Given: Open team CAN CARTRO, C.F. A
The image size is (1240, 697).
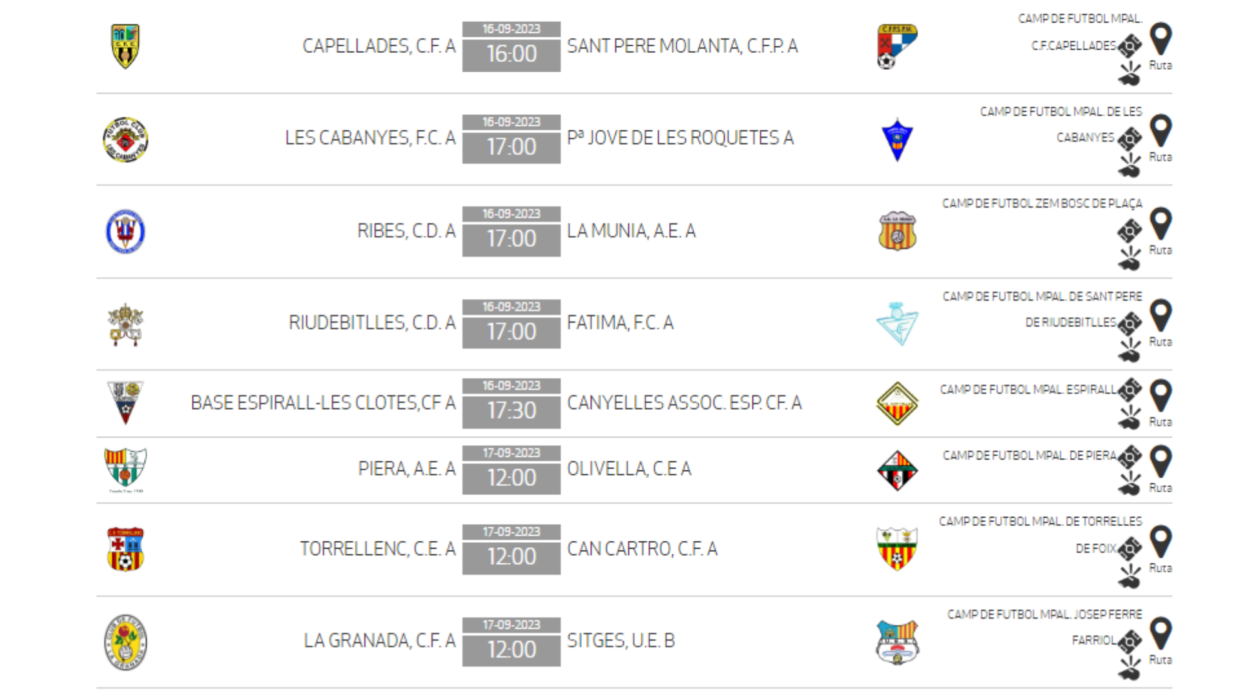Looking at the screenshot, I should coord(642,549).
